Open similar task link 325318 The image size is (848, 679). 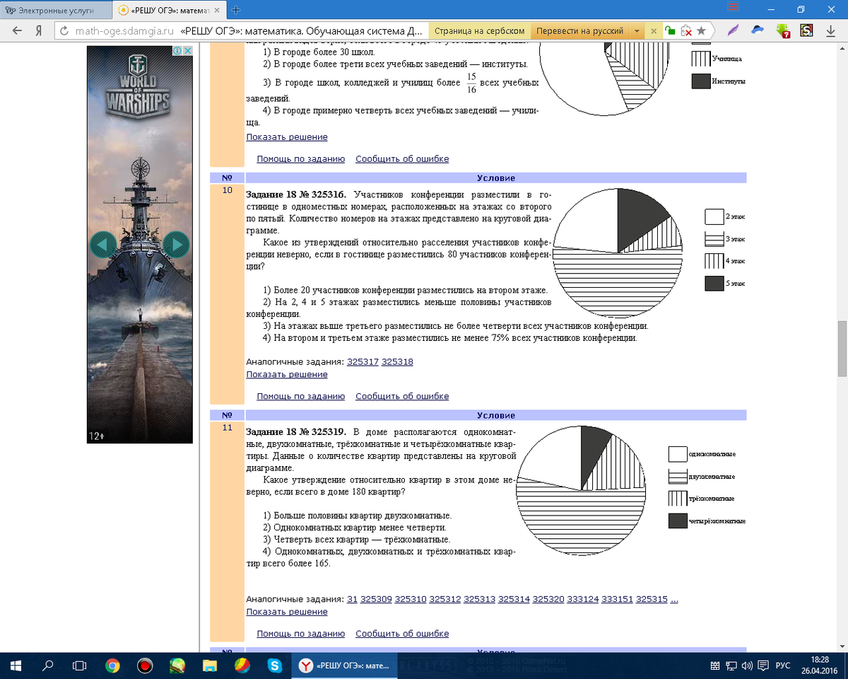click(397, 361)
